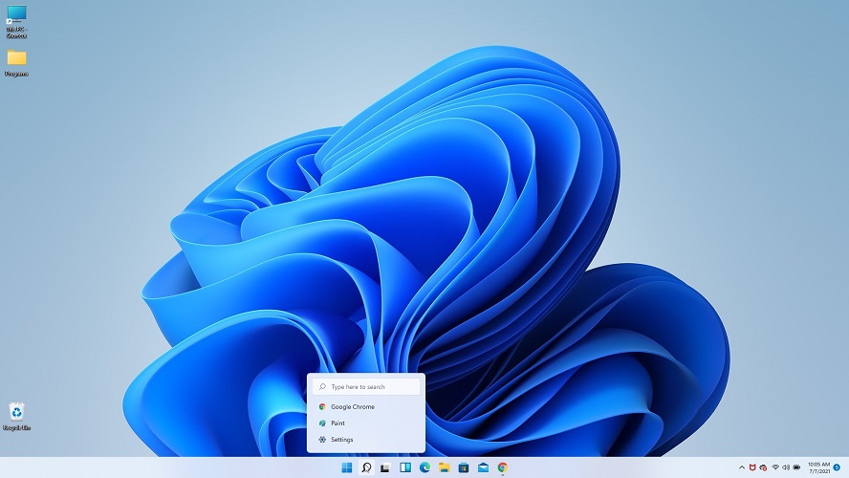Click the cloud sync tray icon

click(763, 467)
